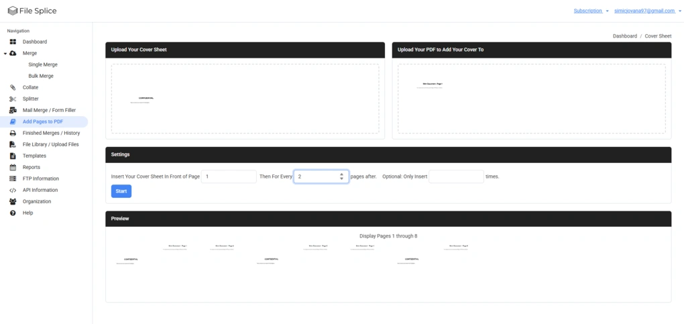This screenshot has height=324, width=684.
Task: Click the File Splice logo icon
Action: click(x=13, y=11)
